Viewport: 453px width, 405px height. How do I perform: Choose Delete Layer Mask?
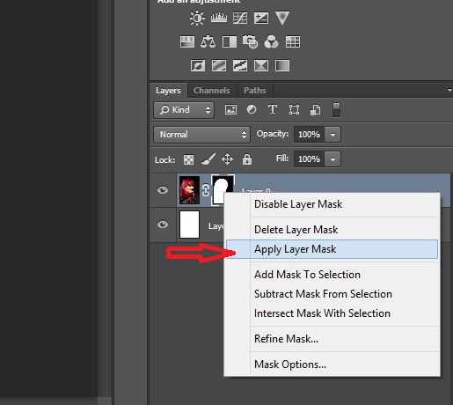(x=332, y=230)
